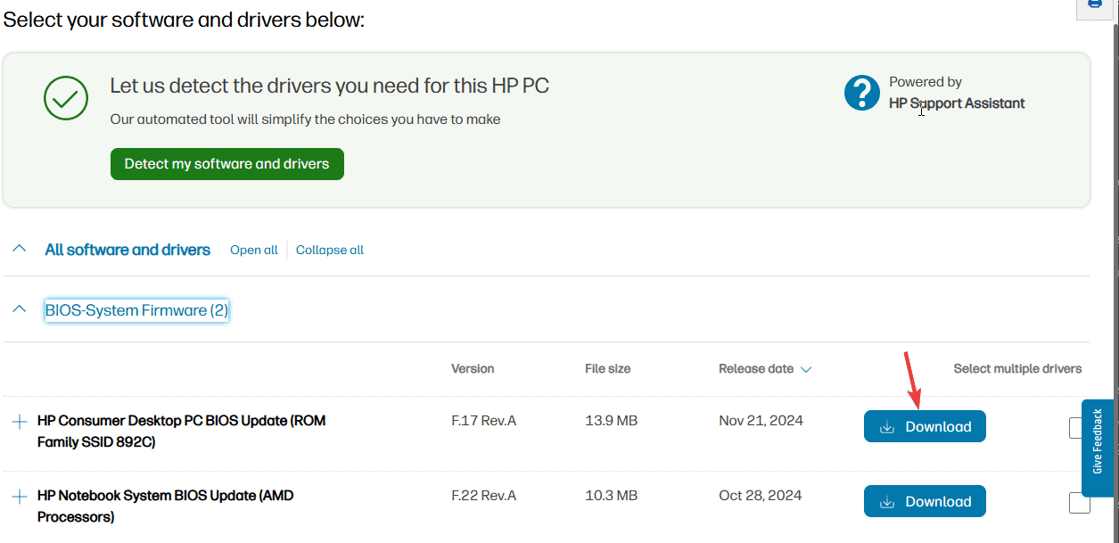This screenshot has width=1119, height=543.
Task: Click the Collapse all link
Action: tap(330, 250)
